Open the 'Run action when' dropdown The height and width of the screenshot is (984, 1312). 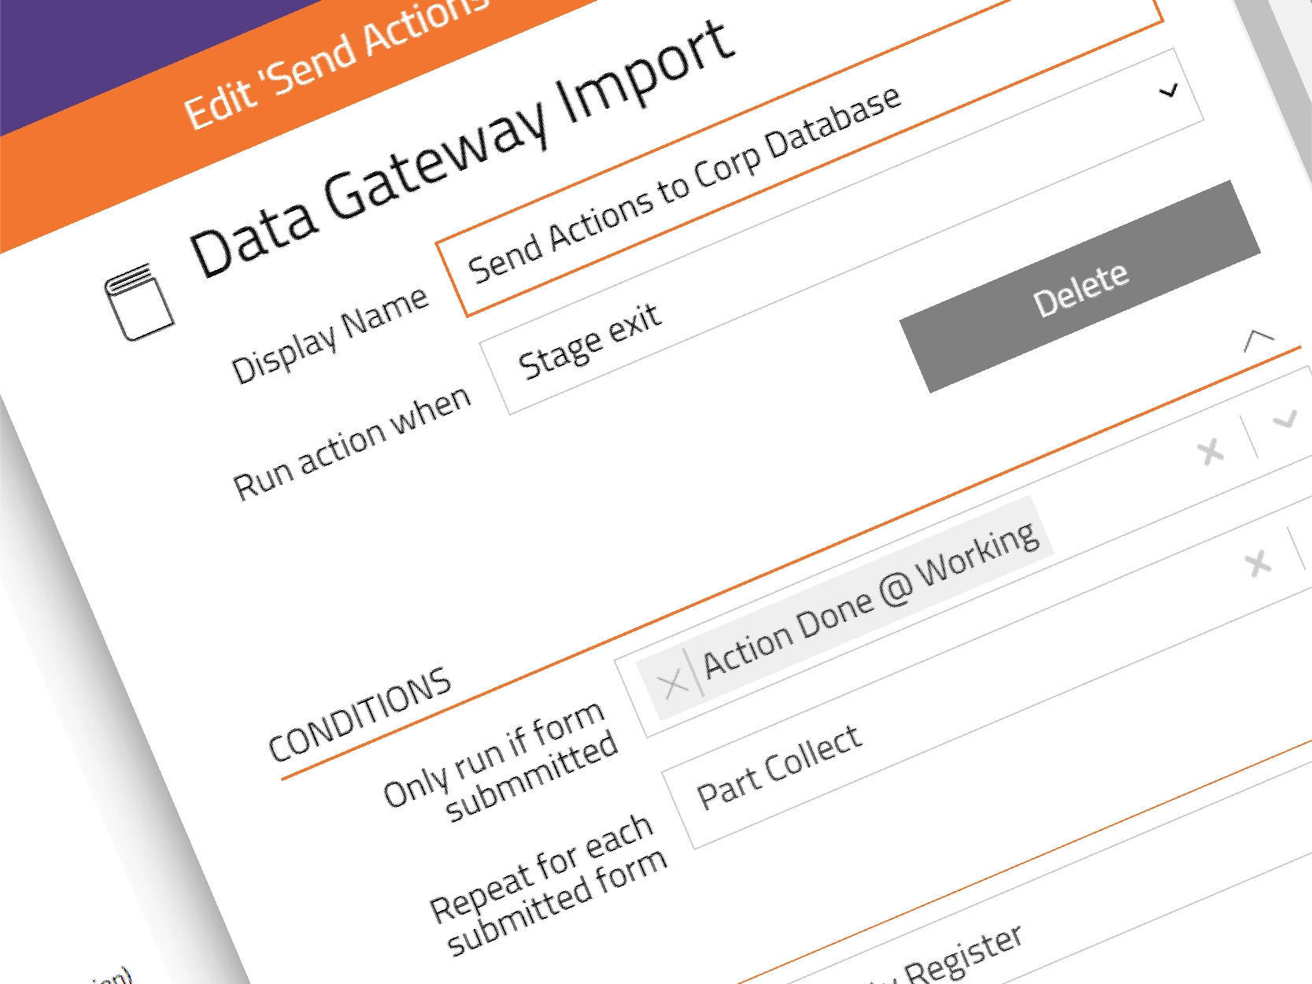coord(1170,91)
